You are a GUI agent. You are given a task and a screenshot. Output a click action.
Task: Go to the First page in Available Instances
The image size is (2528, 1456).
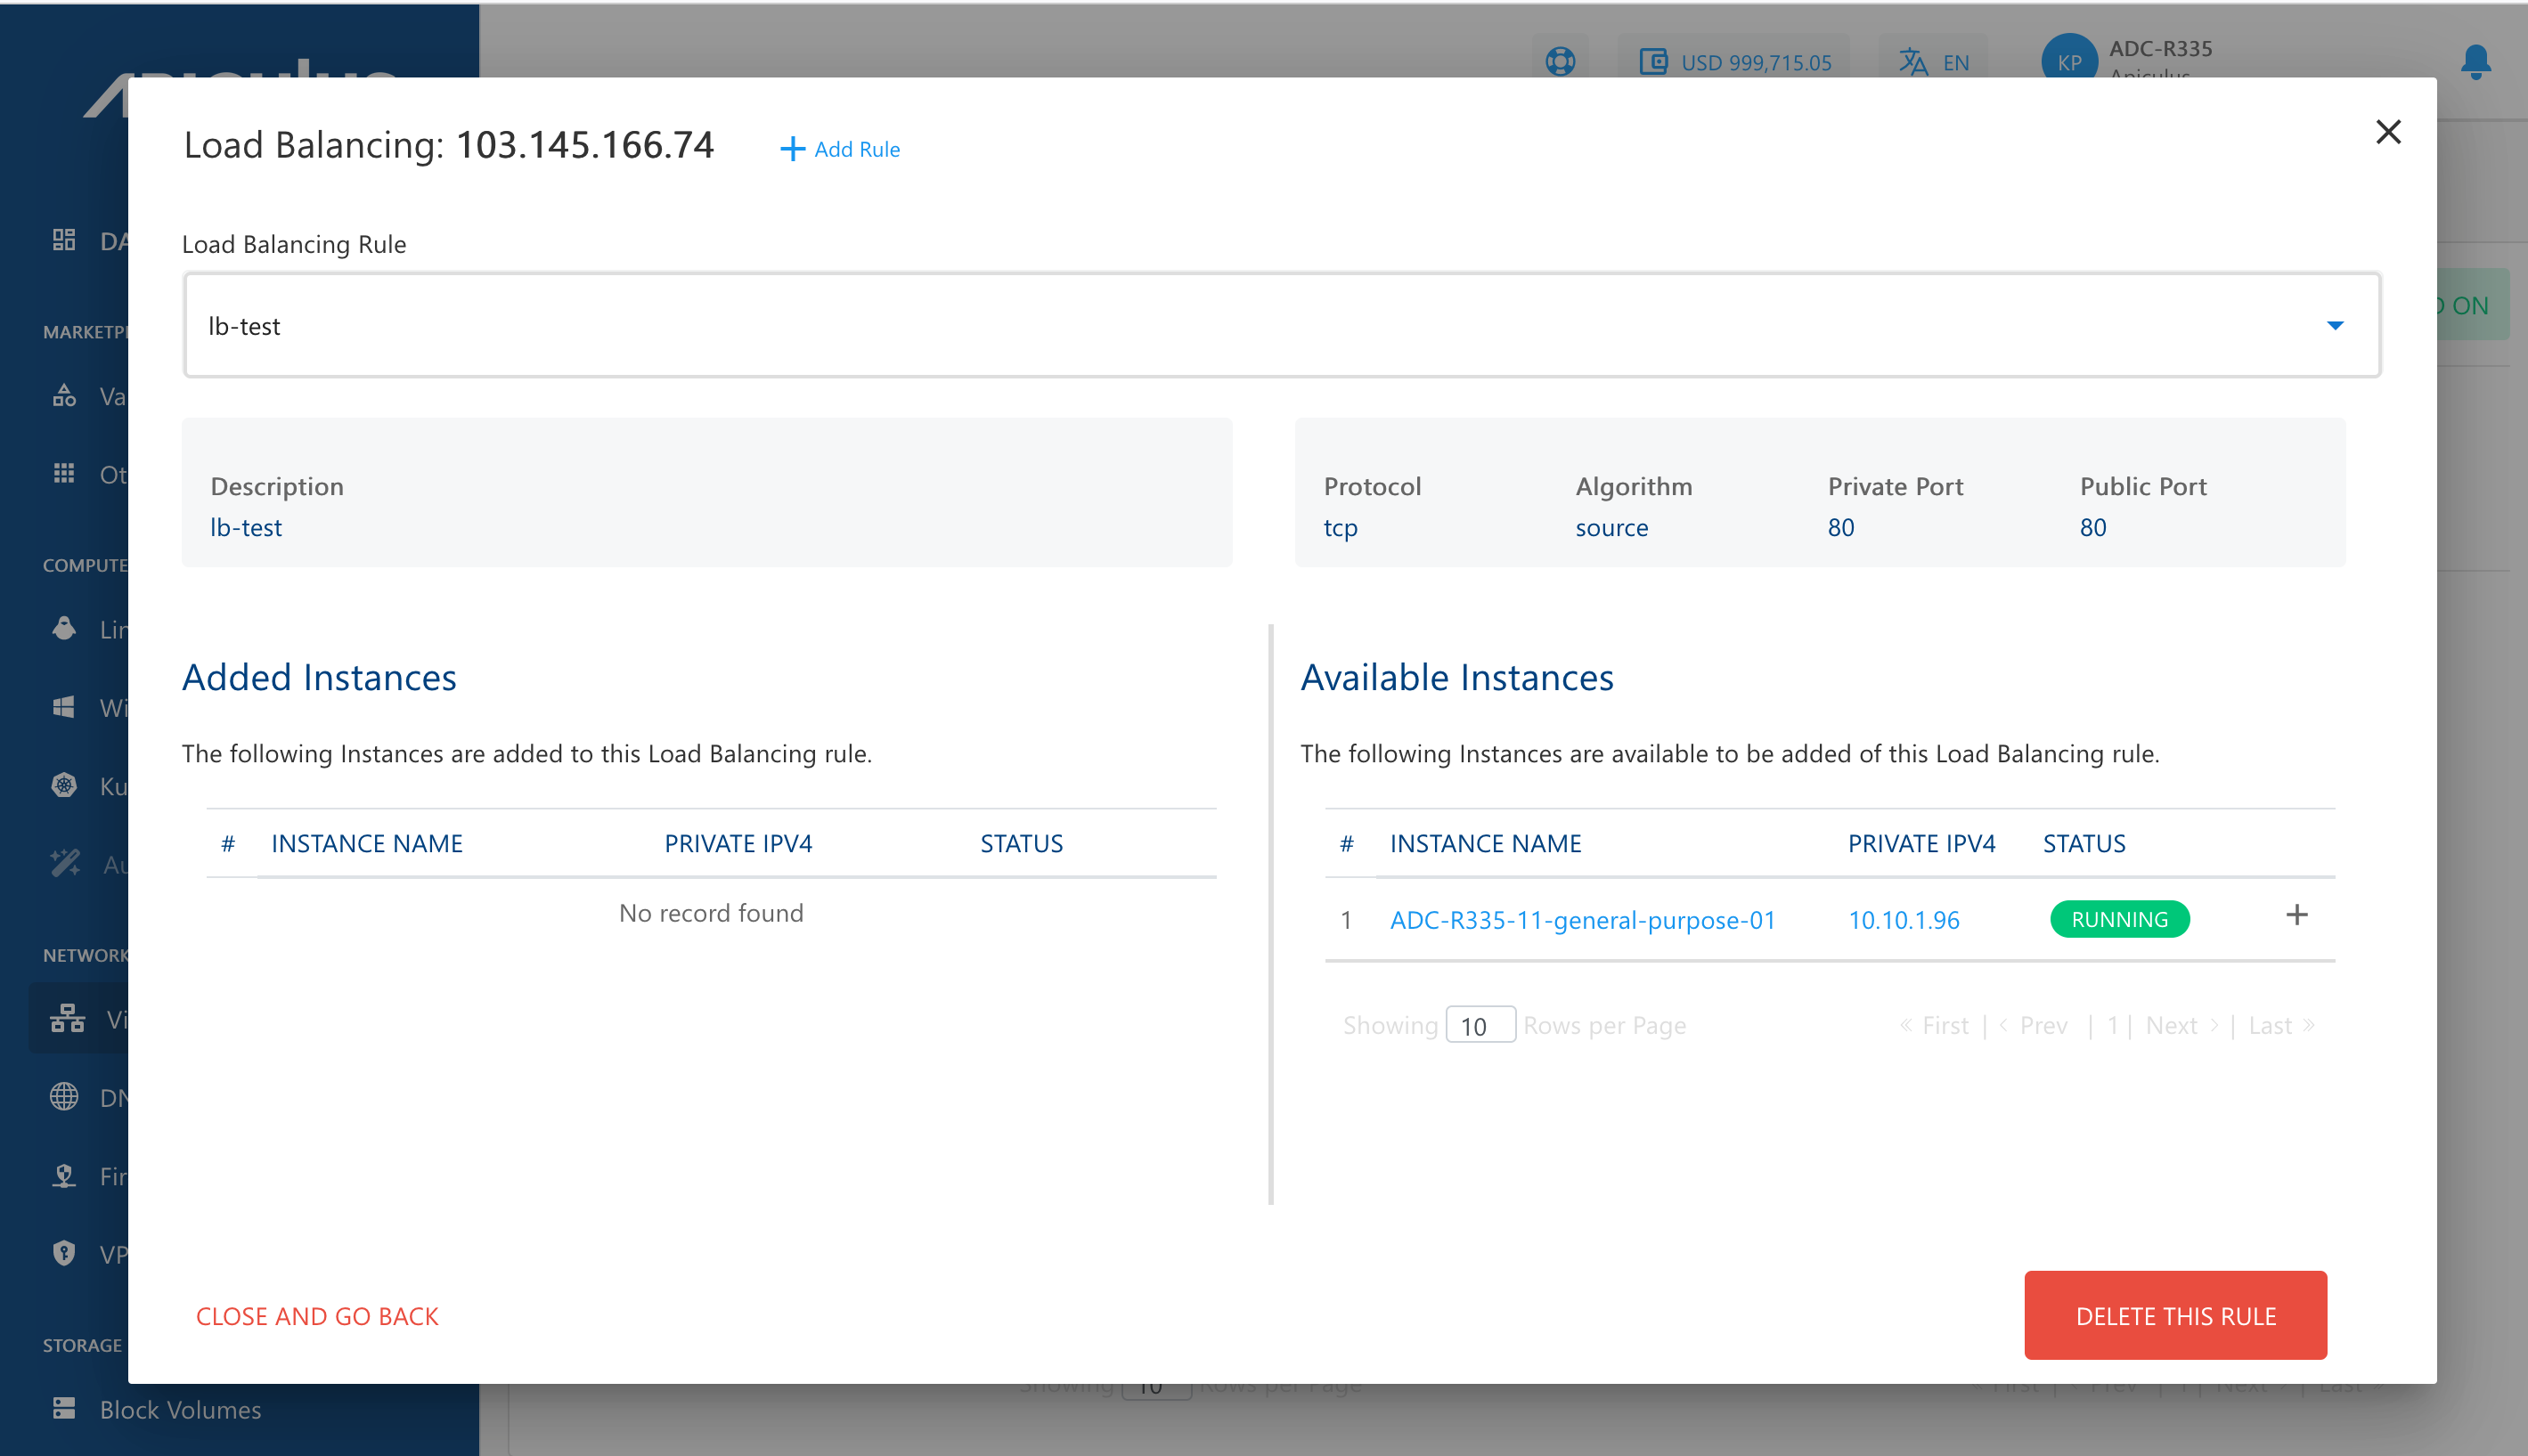click(1934, 1025)
